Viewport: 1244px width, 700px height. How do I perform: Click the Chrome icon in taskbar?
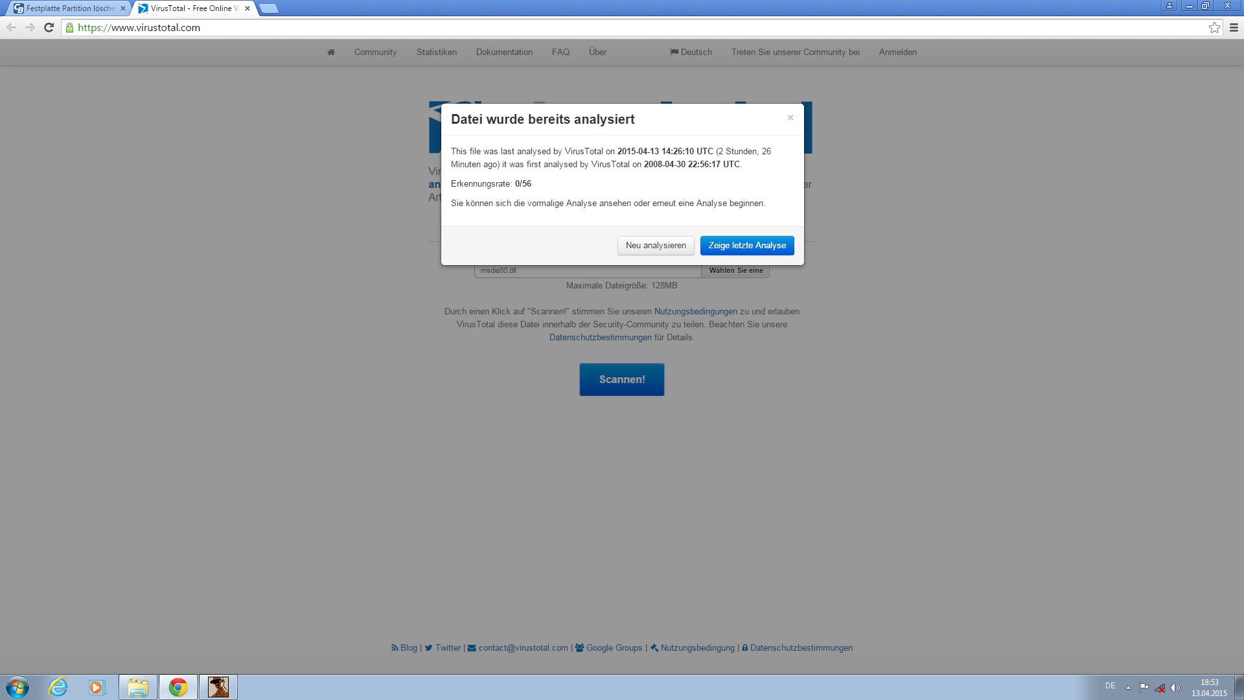tap(178, 687)
